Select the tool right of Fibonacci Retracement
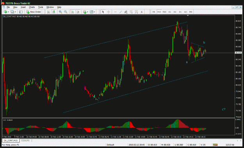Viewport: 244px width, 148px height. pos(136,12)
